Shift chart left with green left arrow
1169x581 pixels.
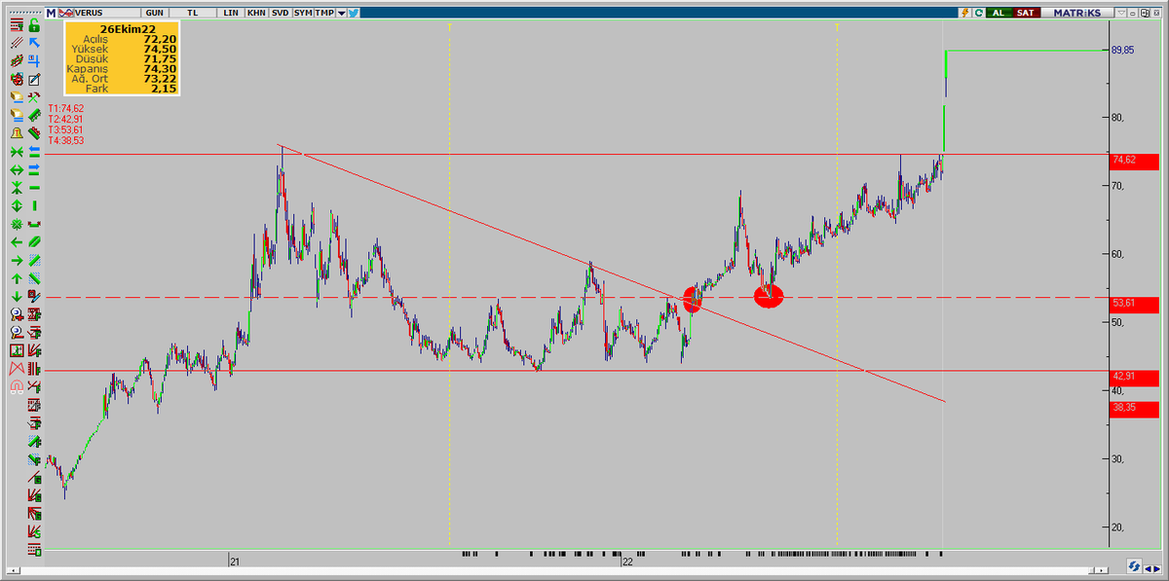point(17,241)
